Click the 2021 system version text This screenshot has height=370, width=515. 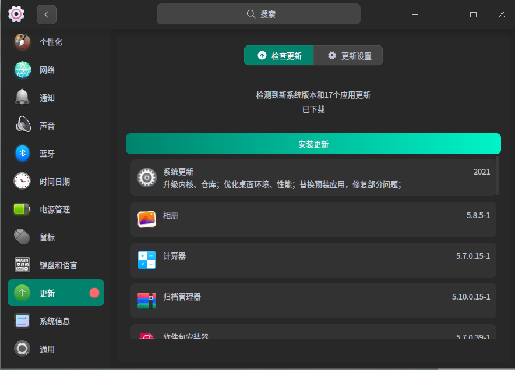(482, 172)
